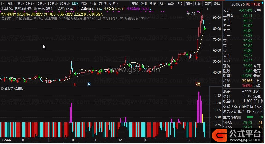
Task: Select the 5分钟 period tab
Action: tap(30, 3)
